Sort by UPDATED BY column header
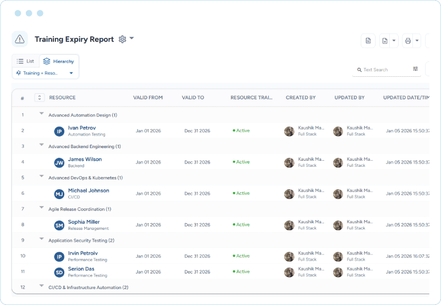441x305 pixels. pyautogui.click(x=349, y=97)
